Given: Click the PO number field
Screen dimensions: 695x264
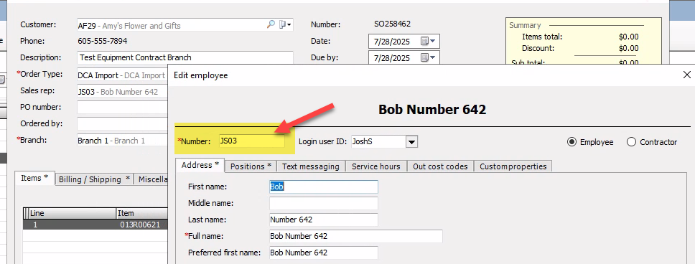Looking at the screenshot, I should click(122, 107).
